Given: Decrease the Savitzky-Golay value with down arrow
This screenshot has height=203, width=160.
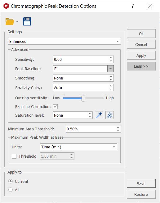Looking at the screenshot, I should click(111, 89).
